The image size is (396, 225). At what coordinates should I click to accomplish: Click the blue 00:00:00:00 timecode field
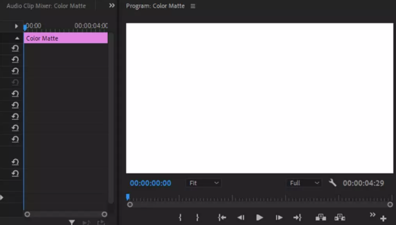click(x=150, y=183)
